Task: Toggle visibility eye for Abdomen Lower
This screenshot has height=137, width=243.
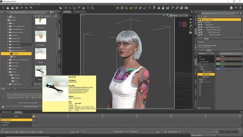Action: (x=199, y=27)
